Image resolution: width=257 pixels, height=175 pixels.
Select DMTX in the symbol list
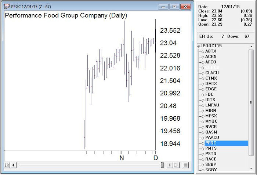coord(211,84)
